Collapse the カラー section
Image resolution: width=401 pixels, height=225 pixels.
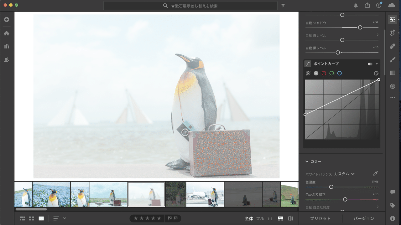[307, 161]
